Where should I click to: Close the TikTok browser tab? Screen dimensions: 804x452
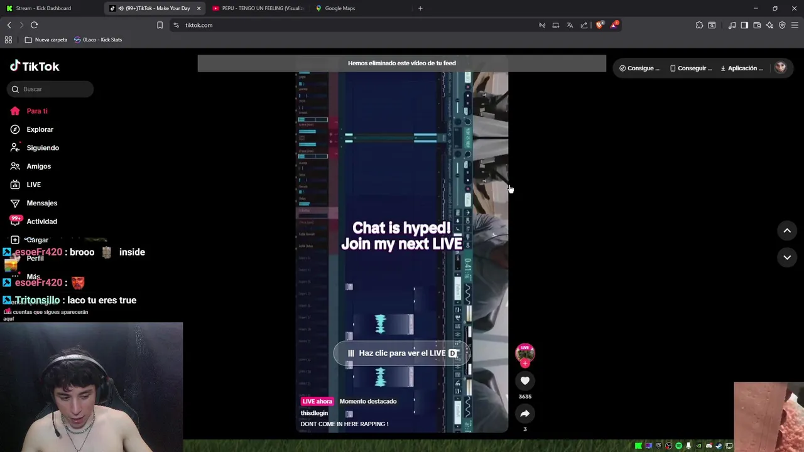coord(199,8)
